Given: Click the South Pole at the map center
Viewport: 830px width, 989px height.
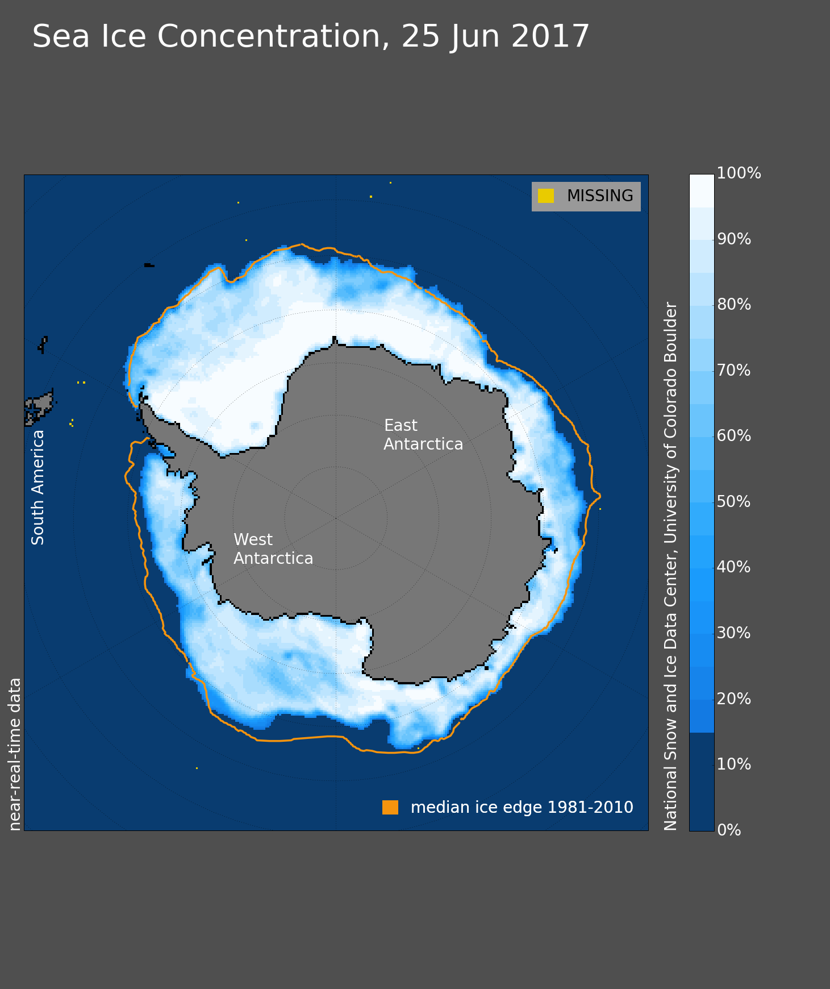Looking at the screenshot, I should 336,518.
